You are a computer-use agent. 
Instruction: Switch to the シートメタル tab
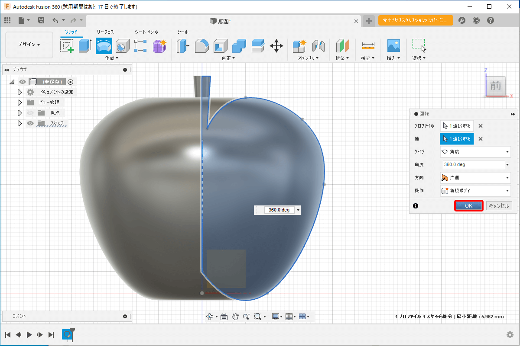(x=146, y=32)
